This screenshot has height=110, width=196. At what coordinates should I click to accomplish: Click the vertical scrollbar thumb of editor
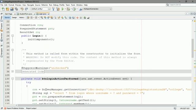click(193, 48)
